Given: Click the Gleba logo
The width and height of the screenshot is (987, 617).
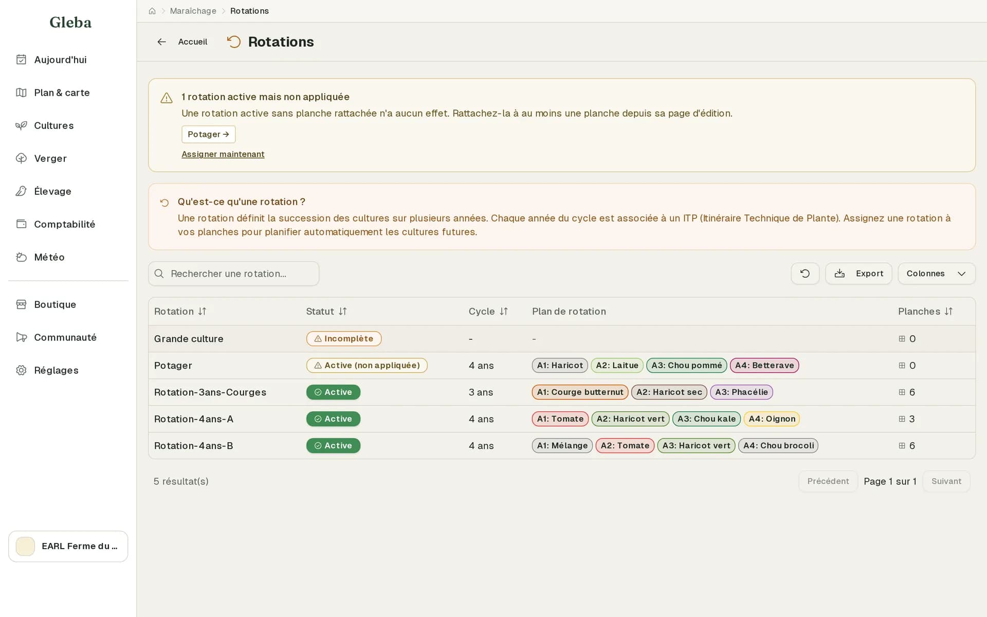Looking at the screenshot, I should 70,22.
